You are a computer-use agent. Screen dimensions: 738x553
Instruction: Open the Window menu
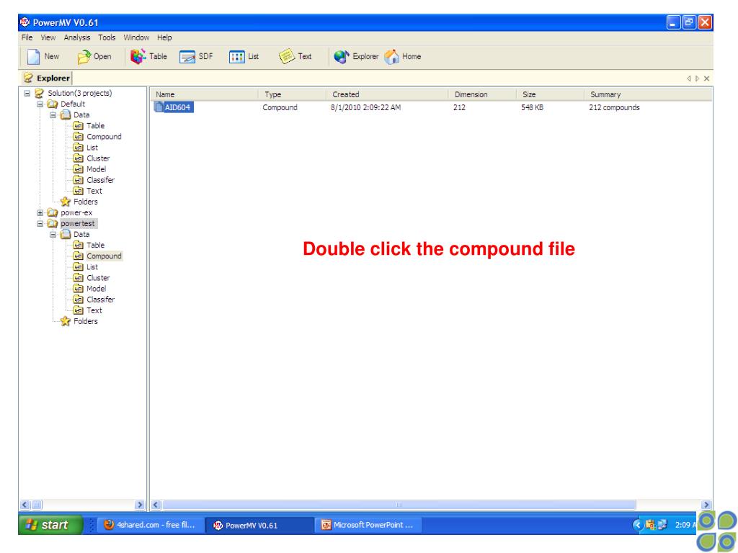pos(136,37)
